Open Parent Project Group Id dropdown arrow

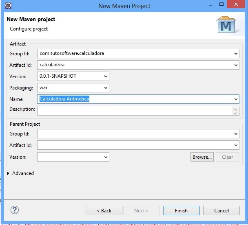pyautogui.click(x=236, y=134)
